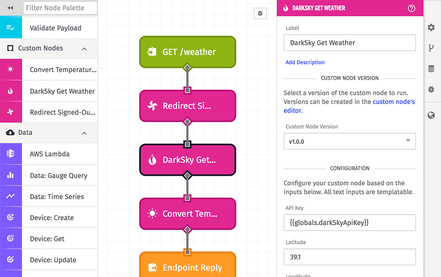Click the Add Description link
441x277 pixels.
(305, 62)
